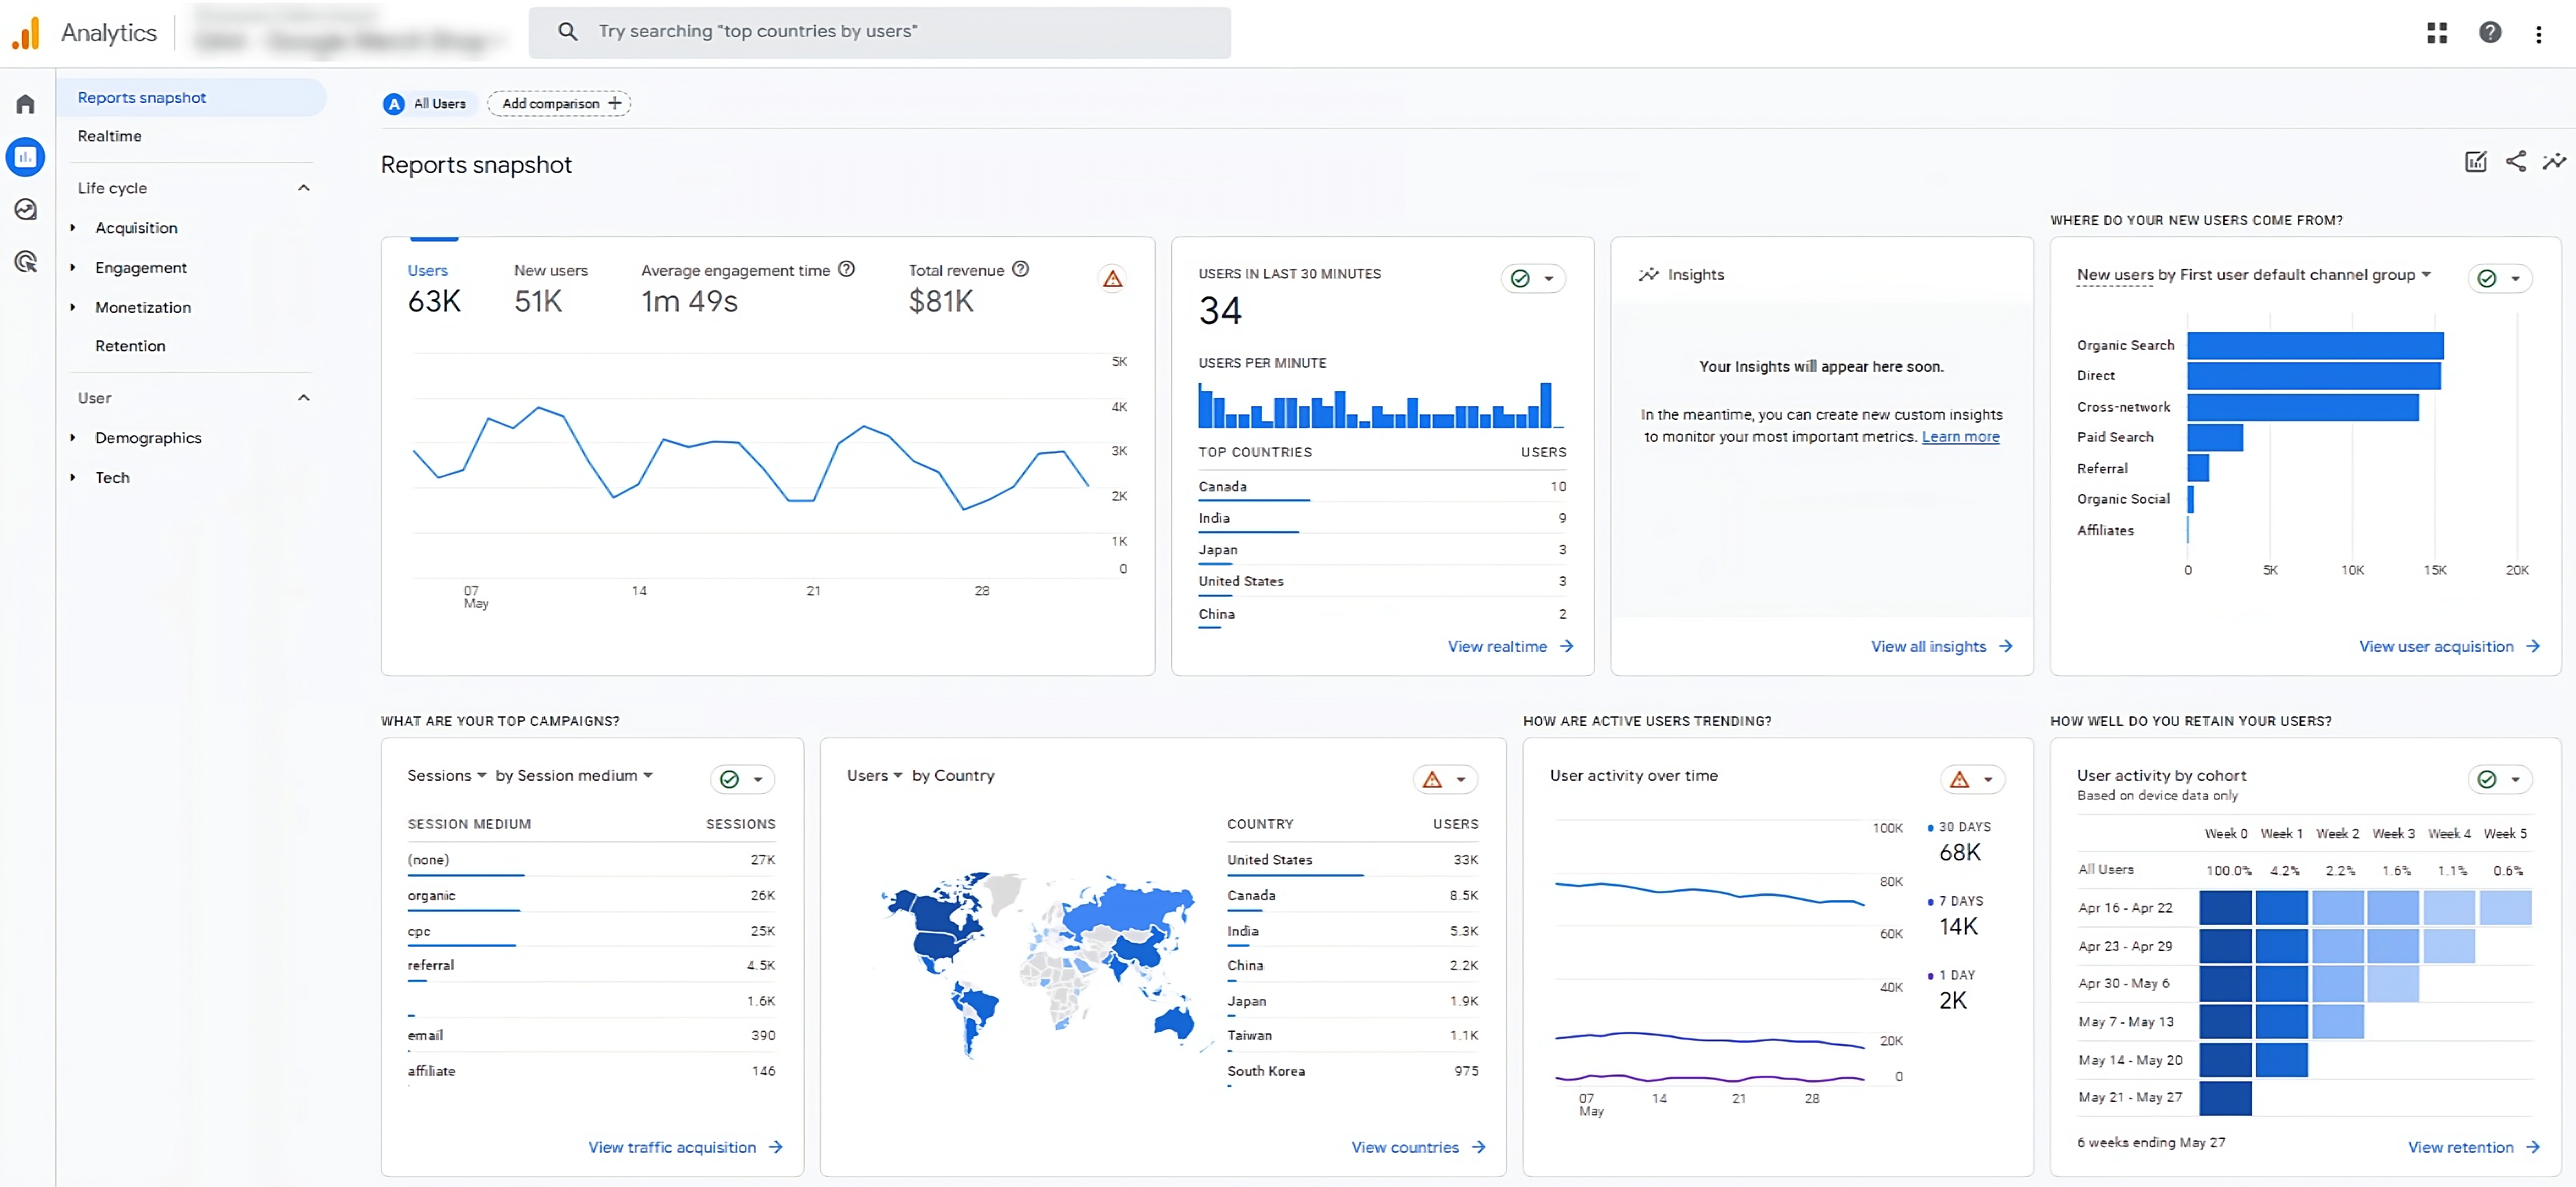Screen dimensions: 2576x1187
Task: Open the Help question mark icon
Action: [2490, 33]
